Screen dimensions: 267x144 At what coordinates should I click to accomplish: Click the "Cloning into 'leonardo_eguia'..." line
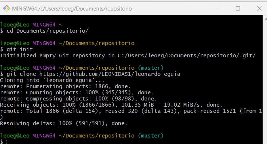[x=52, y=80]
